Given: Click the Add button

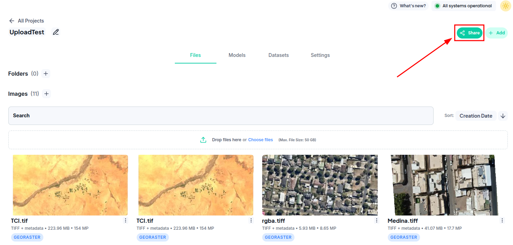Looking at the screenshot, I should point(497,33).
